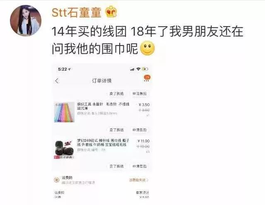The height and width of the screenshot is (205, 265).
Task: Click the 订单详情 page title
Action: click(101, 81)
